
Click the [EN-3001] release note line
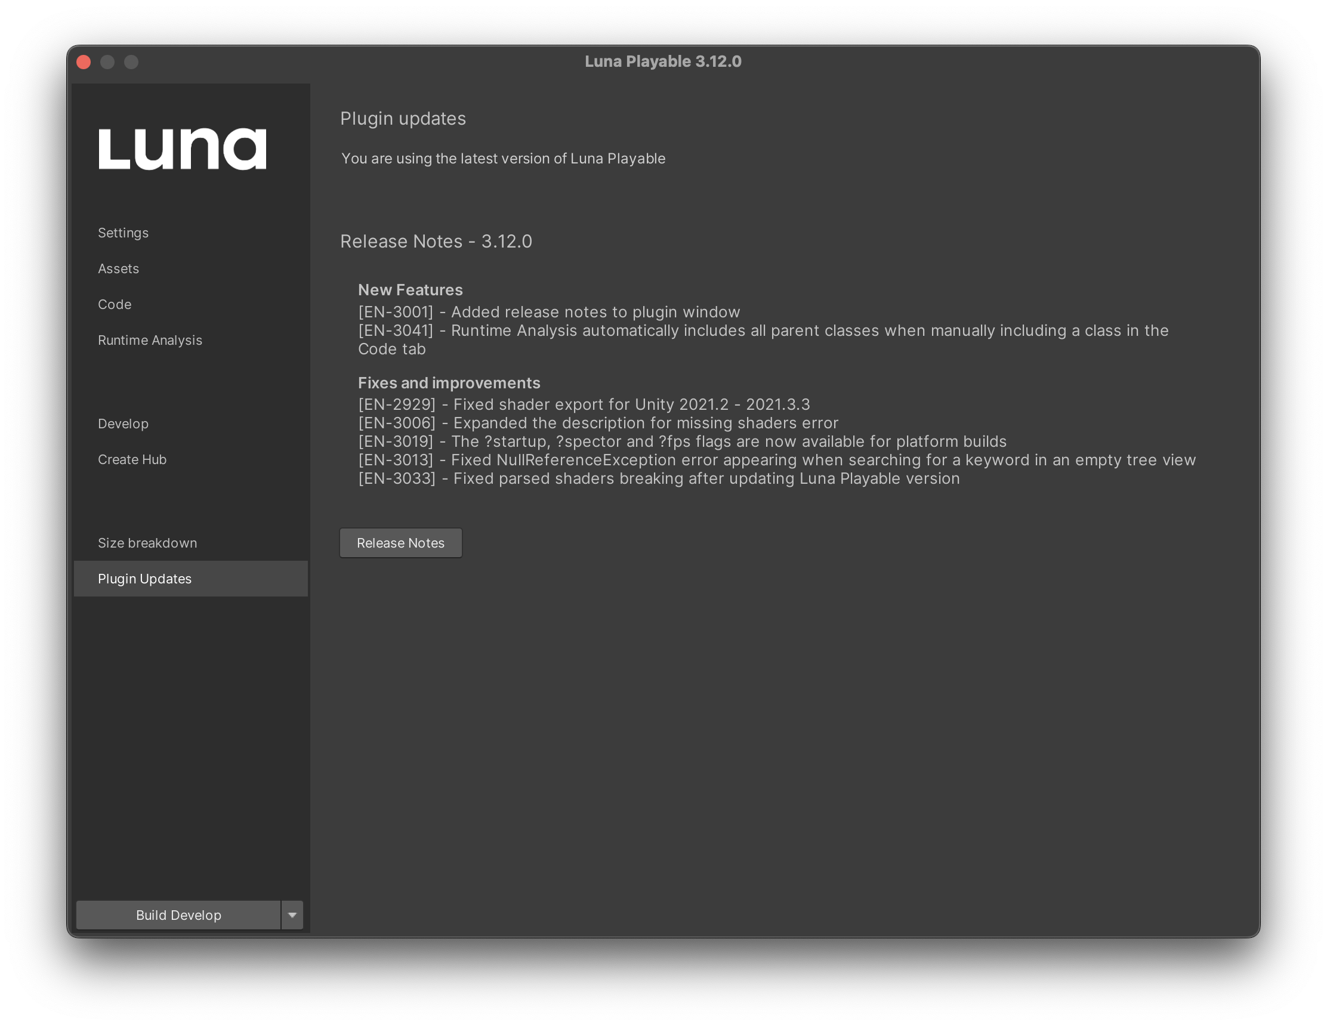pyautogui.click(x=550, y=311)
